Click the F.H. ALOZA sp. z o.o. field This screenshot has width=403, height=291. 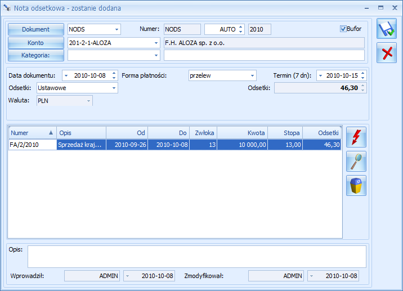click(264, 43)
